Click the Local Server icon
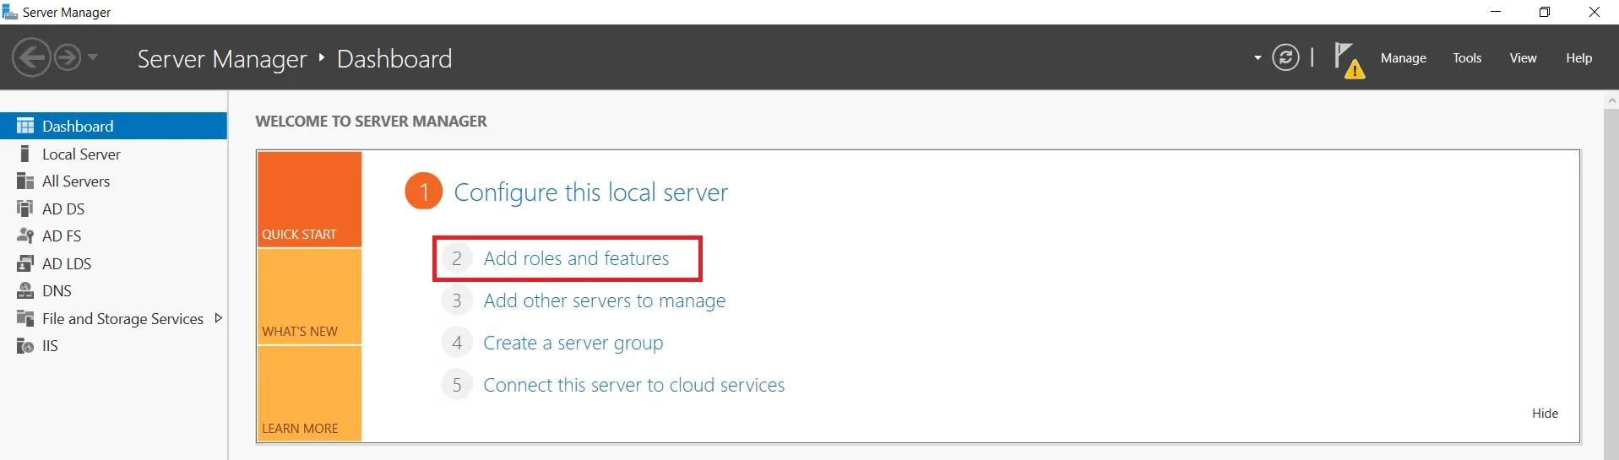Image resolution: width=1619 pixels, height=460 pixels. pos(25,154)
